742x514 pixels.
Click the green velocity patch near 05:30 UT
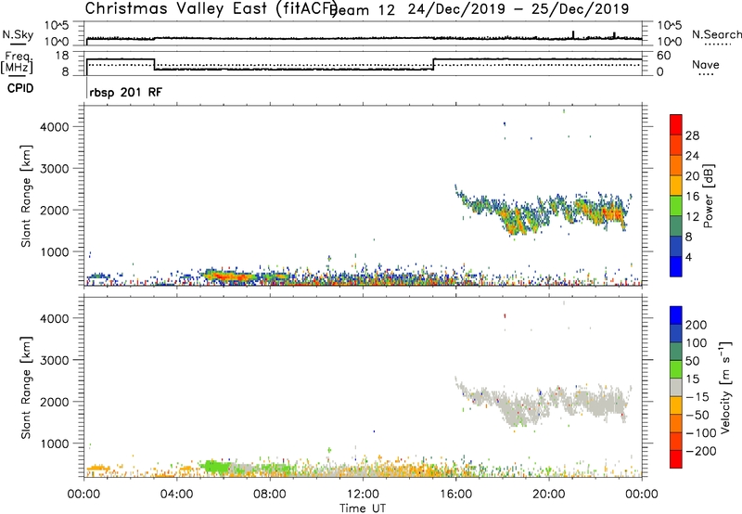(x=215, y=466)
